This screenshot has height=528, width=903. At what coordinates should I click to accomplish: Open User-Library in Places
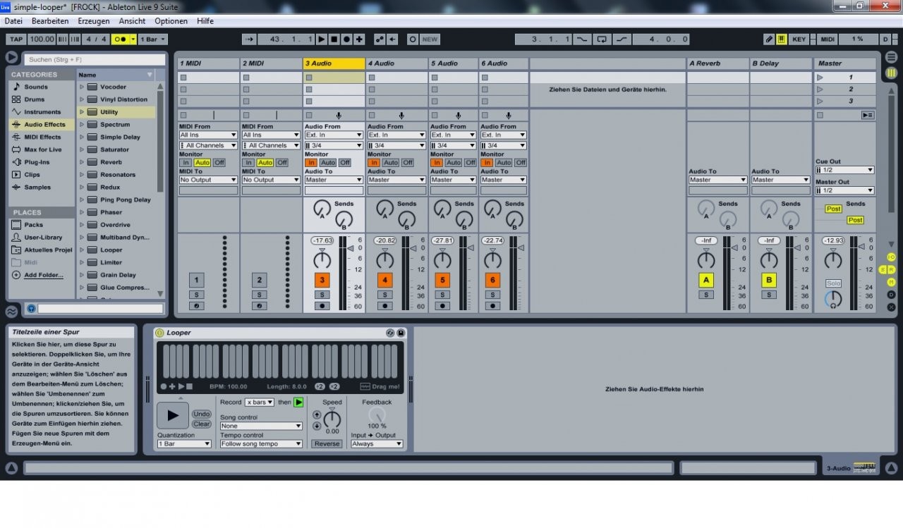(43, 238)
